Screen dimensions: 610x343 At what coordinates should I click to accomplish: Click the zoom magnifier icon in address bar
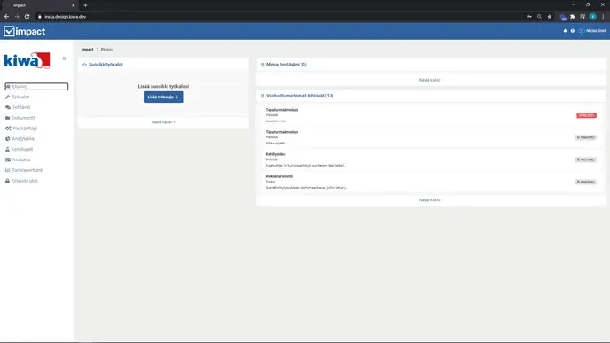click(x=539, y=17)
